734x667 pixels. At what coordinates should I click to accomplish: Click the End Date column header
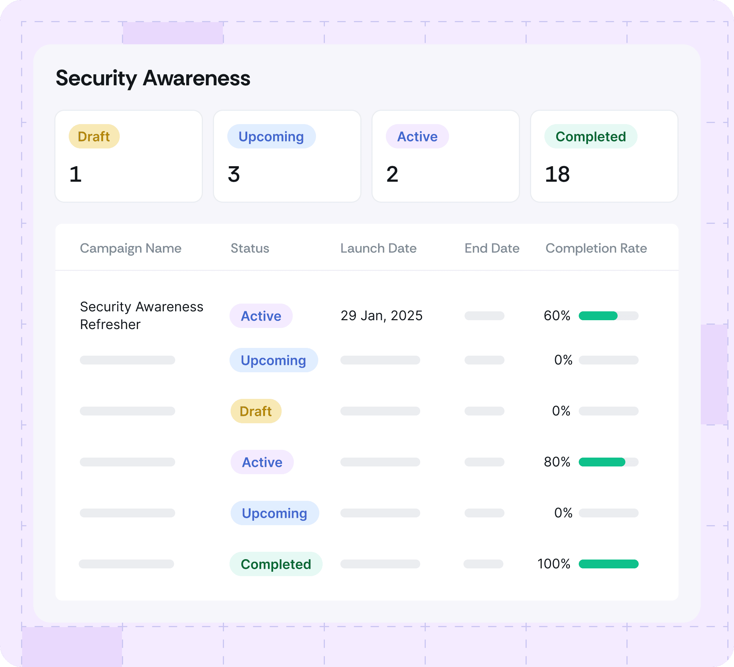click(492, 248)
